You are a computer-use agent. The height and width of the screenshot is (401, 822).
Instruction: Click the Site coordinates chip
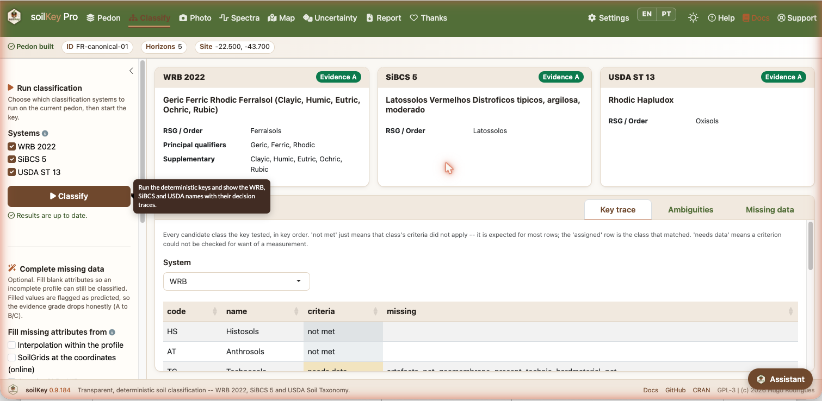pyautogui.click(x=234, y=47)
